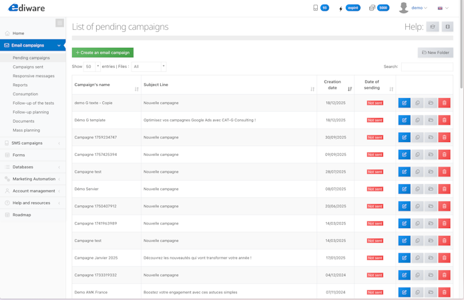This screenshot has height=300, width=464.
Task: Click the lightning bolt subscription icon
Action: [340, 8]
